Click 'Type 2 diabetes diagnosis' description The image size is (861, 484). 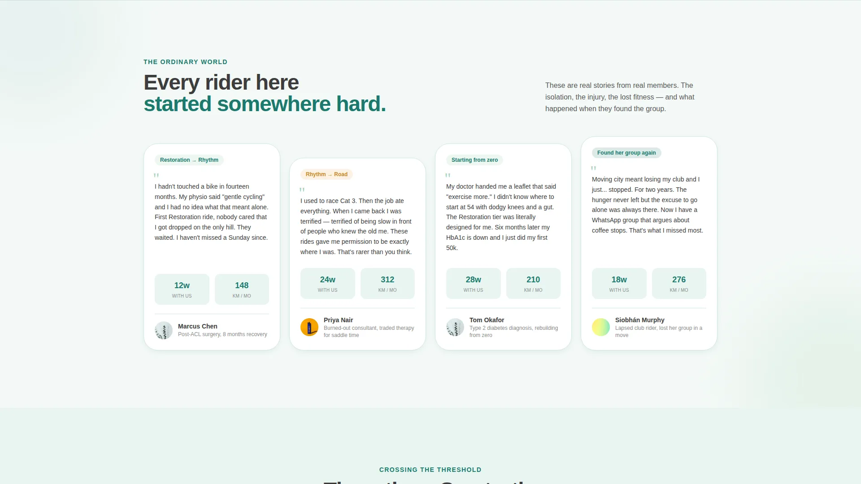click(514, 332)
